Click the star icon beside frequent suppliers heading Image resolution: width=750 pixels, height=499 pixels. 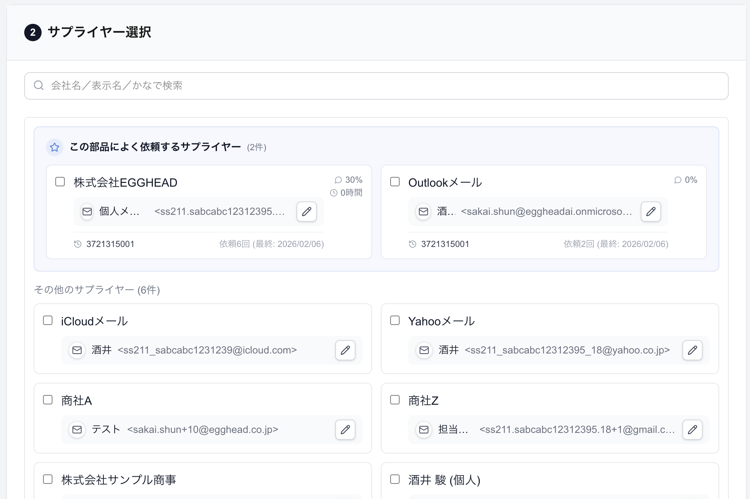click(x=55, y=147)
